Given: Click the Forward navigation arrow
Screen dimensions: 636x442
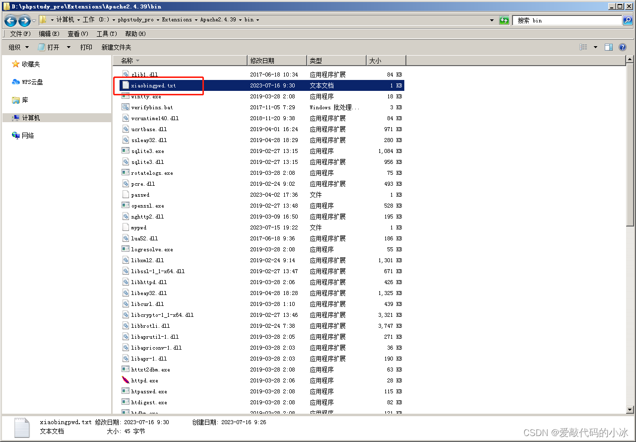Looking at the screenshot, I should 24,20.
